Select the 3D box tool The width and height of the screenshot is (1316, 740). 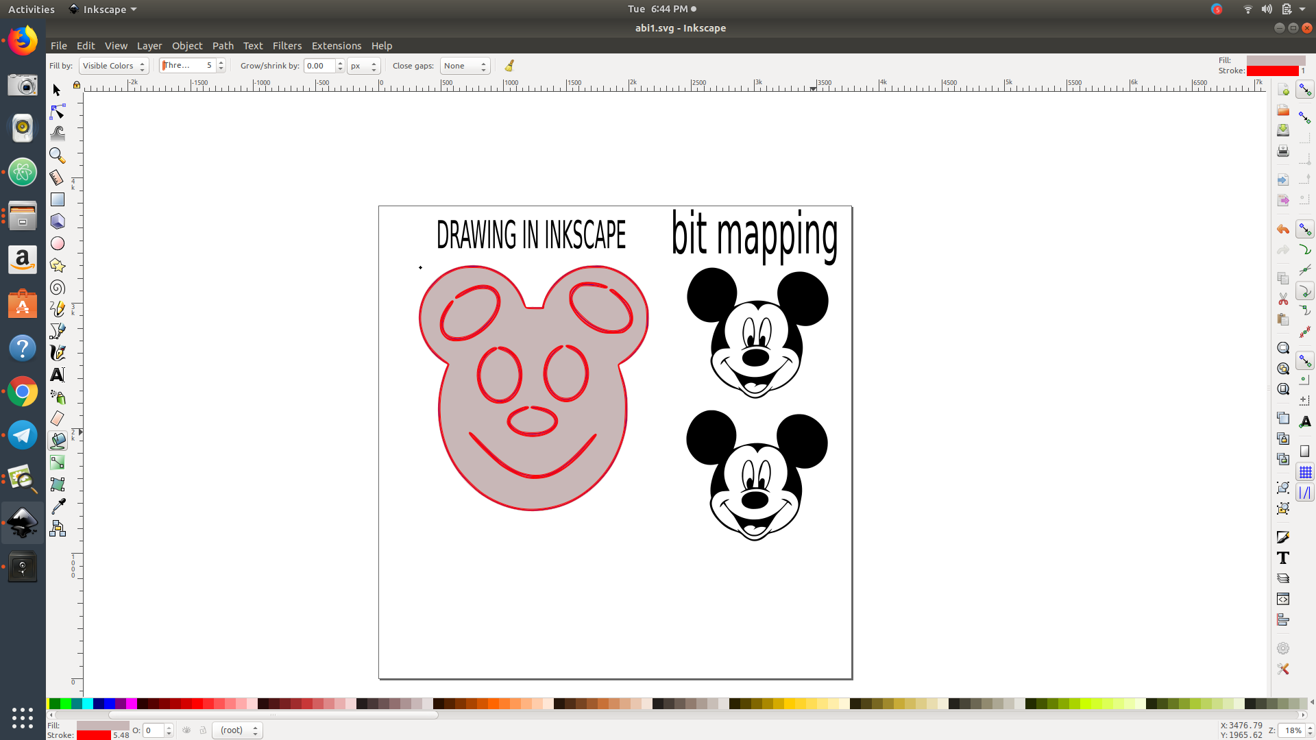(57, 221)
